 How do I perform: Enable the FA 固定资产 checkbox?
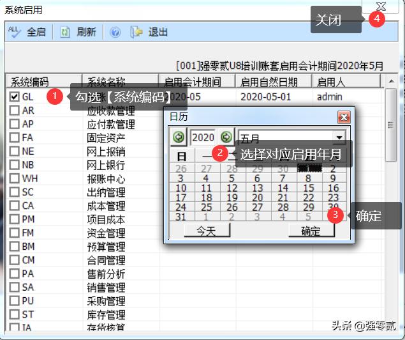tap(15, 137)
